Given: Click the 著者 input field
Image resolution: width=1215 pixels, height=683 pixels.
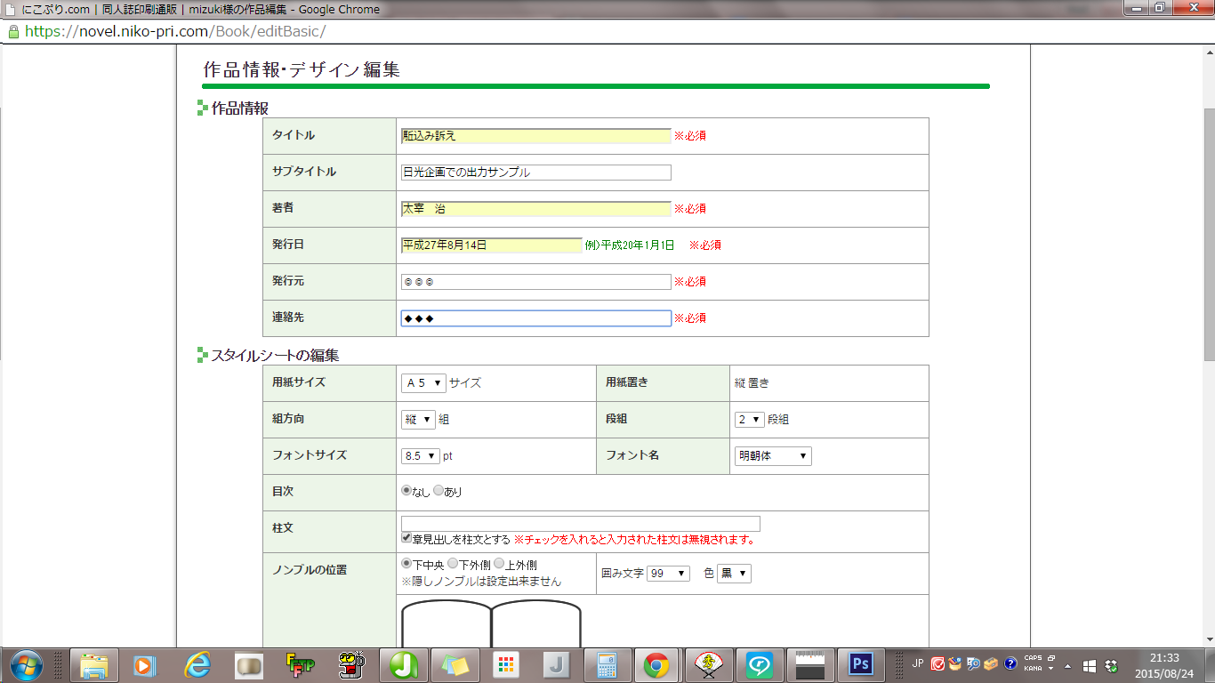Looking at the screenshot, I should click(x=535, y=208).
